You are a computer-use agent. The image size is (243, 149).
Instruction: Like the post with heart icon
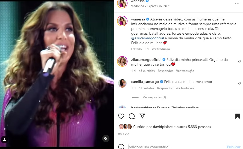tap(121, 116)
